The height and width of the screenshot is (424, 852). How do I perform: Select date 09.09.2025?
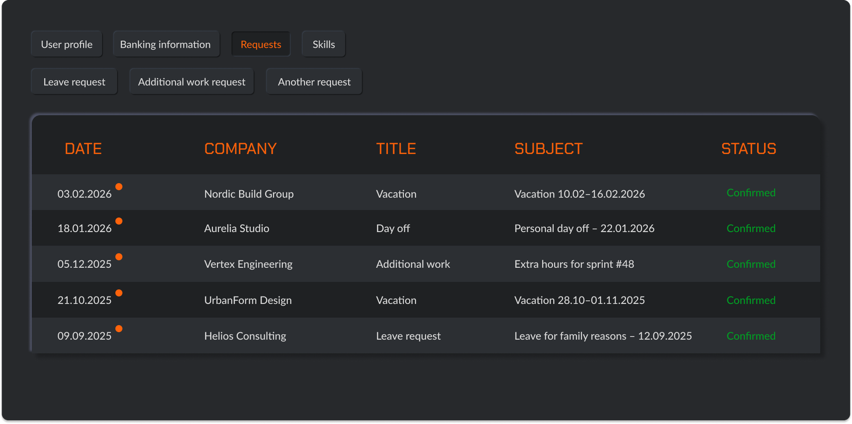tap(85, 336)
